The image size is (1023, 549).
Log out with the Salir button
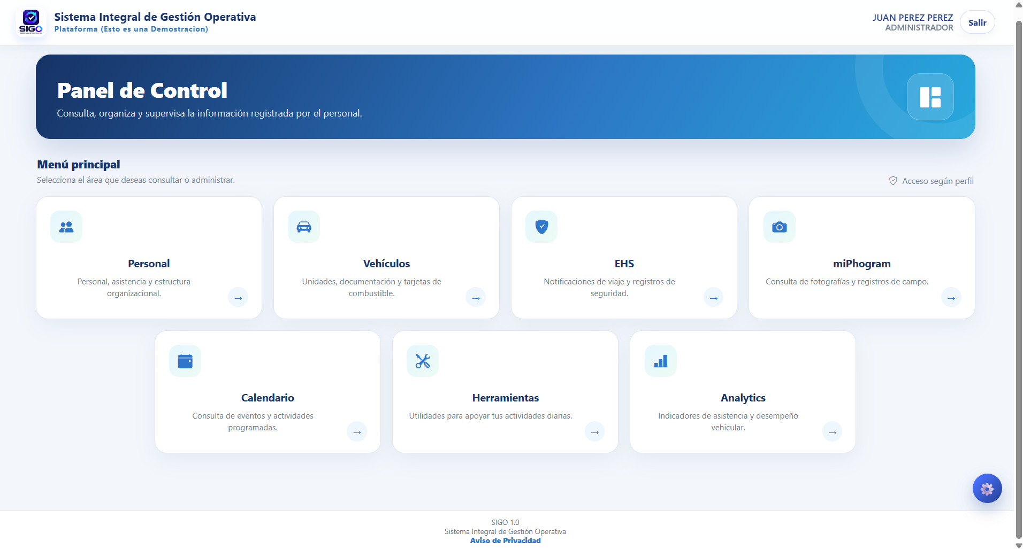coord(978,22)
